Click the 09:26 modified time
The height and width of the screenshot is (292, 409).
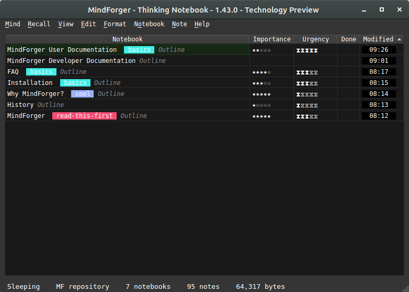click(x=379, y=50)
